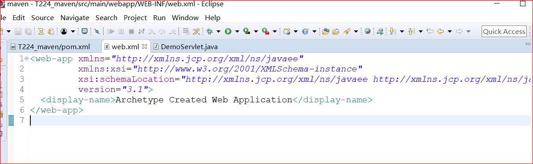The image size is (533, 164).
Task: Click the New Dynamic Web Project icon
Action: (287, 32)
